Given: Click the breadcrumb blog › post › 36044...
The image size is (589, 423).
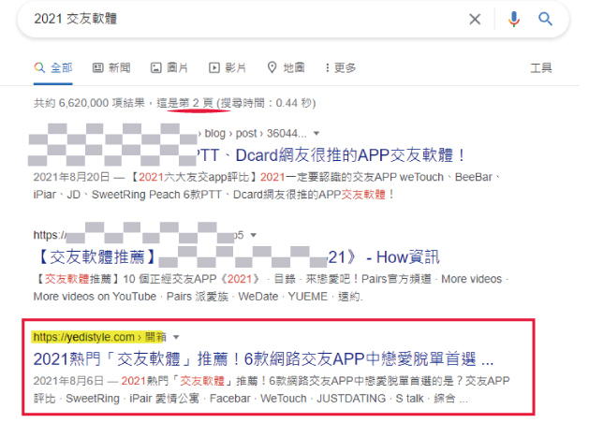Looking at the screenshot, I should (x=256, y=133).
